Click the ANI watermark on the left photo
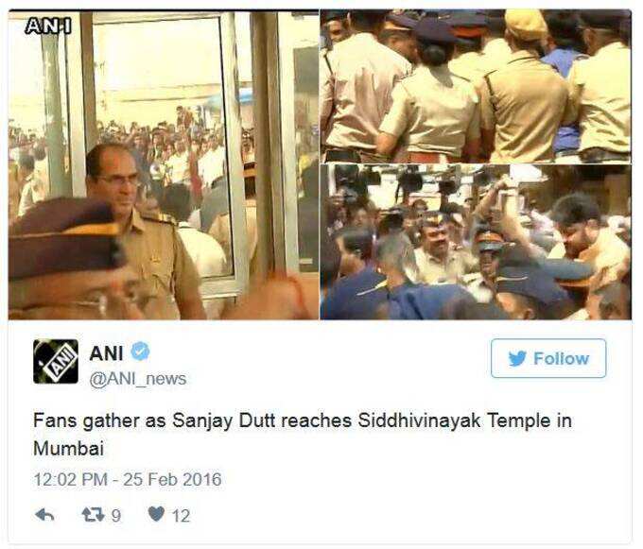The width and height of the screenshot is (643, 549). pyautogui.click(x=48, y=26)
